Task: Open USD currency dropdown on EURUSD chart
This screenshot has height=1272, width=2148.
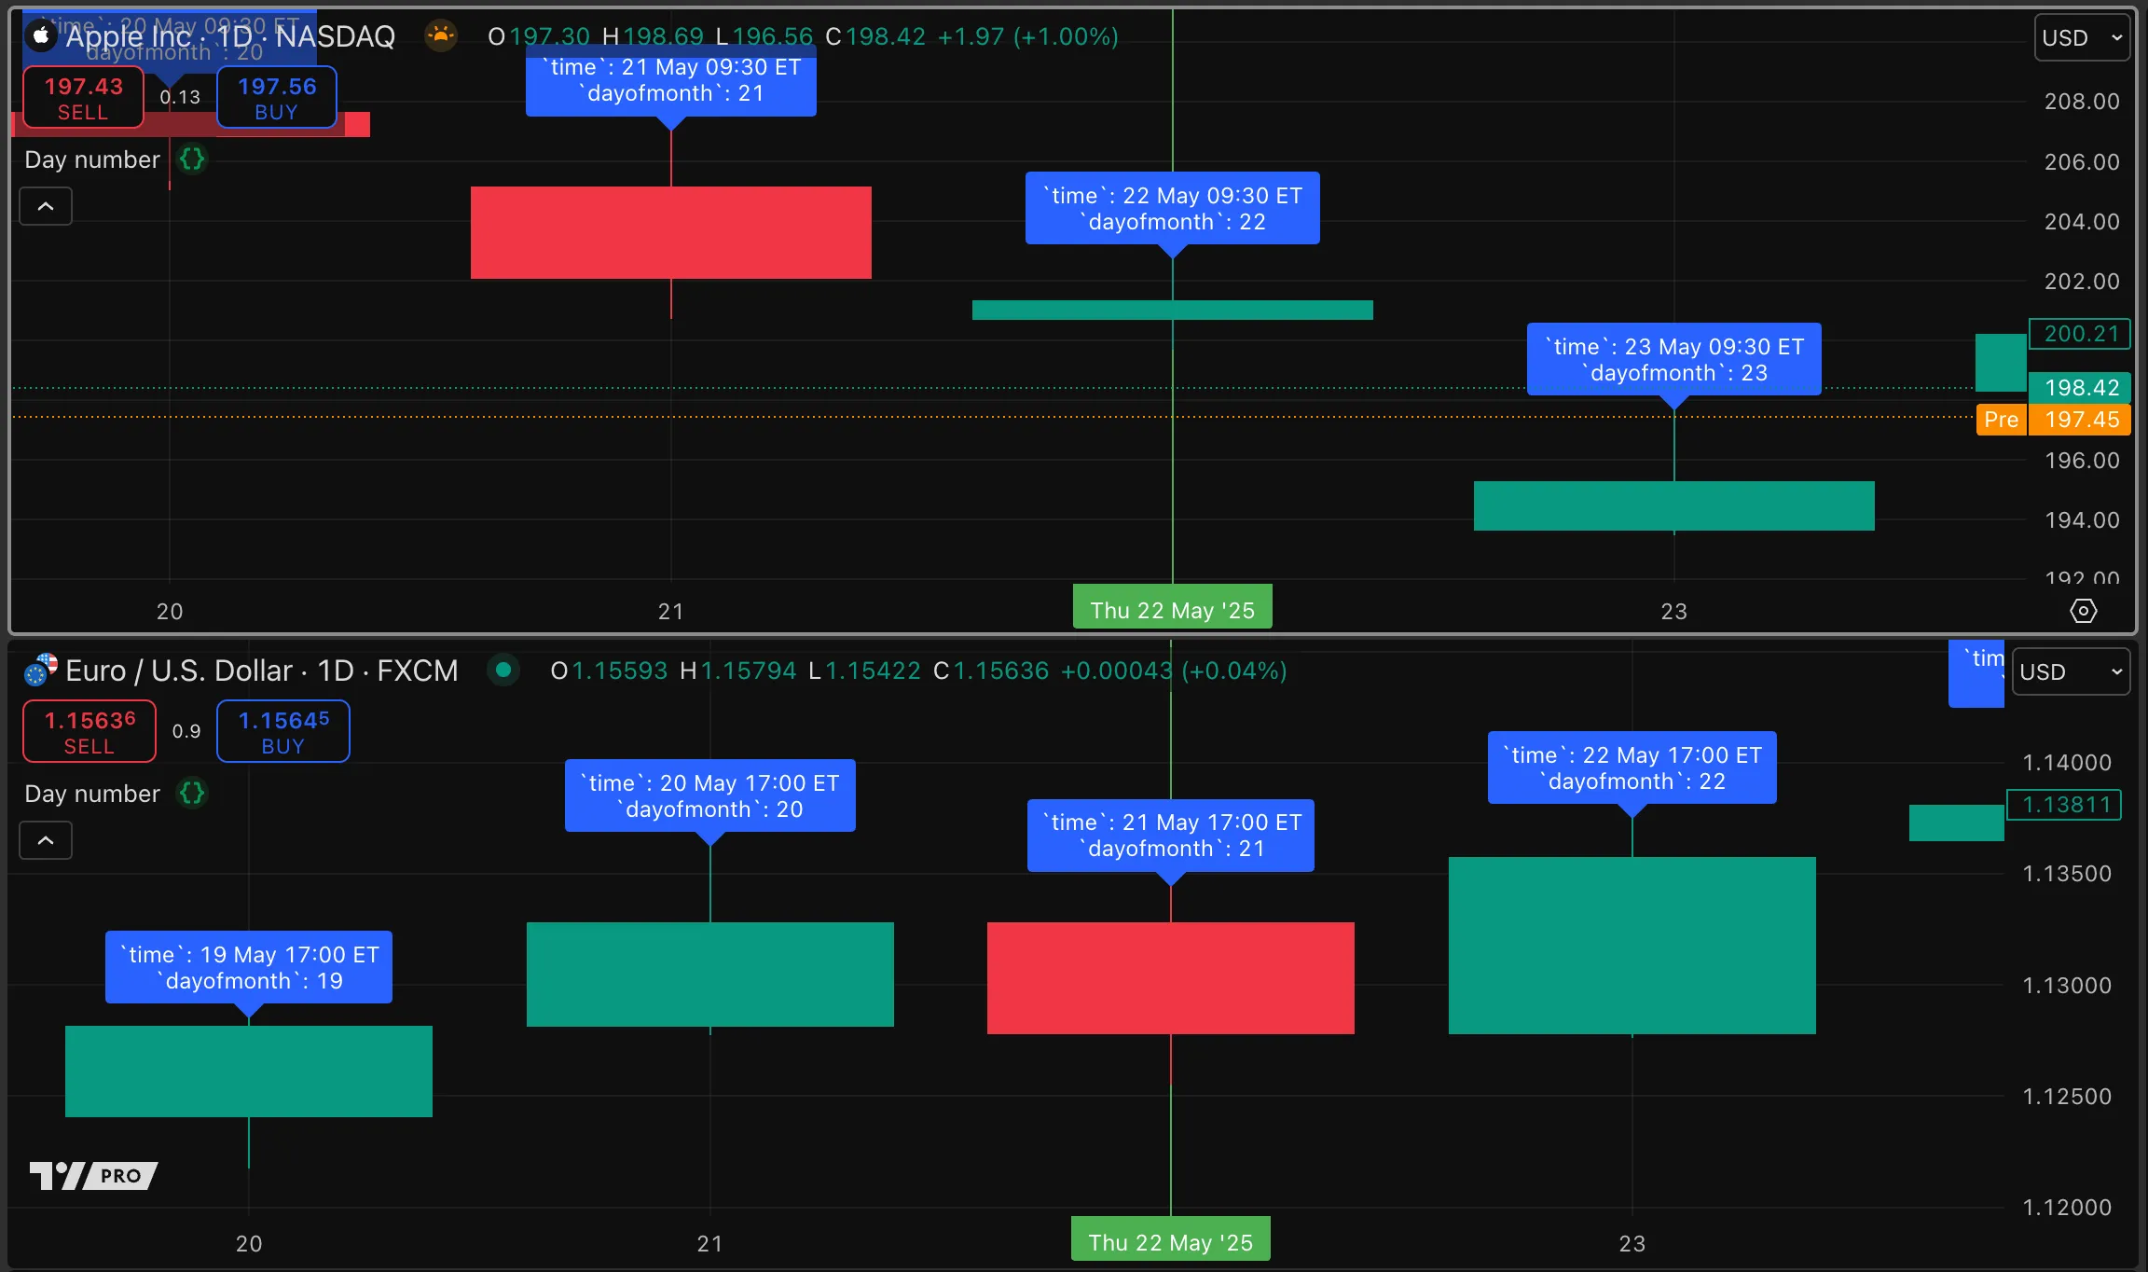Action: (x=2070, y=672)
